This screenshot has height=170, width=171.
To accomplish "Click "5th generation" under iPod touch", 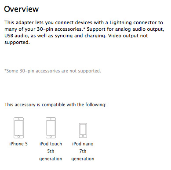I will tap(51, 155).
